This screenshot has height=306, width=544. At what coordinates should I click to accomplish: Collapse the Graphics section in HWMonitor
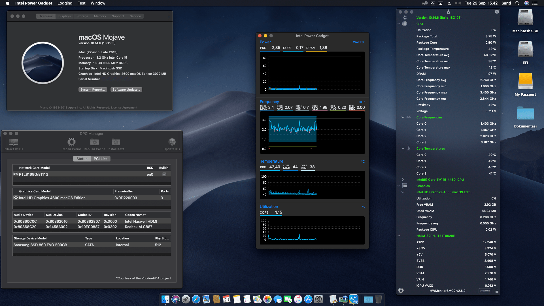pos(399,186)
